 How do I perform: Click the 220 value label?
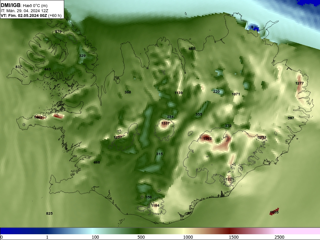tap(216, 92)
